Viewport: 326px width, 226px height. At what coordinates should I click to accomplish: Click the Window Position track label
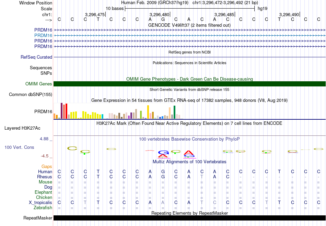[36, 3]
